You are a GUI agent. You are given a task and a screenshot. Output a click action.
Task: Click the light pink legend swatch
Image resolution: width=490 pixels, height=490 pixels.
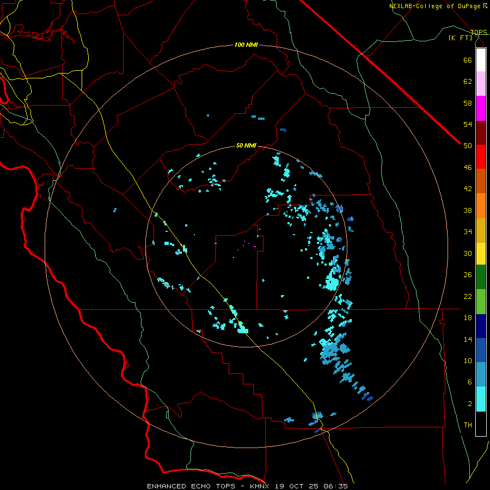pos(481,84)
